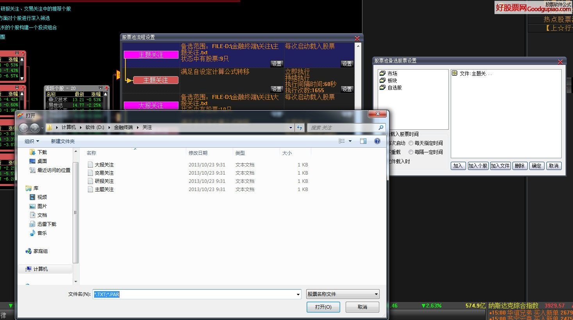573x320 pixels.
Task: Select 计算机 in navigation pane
Action: [x=37, y=269]
